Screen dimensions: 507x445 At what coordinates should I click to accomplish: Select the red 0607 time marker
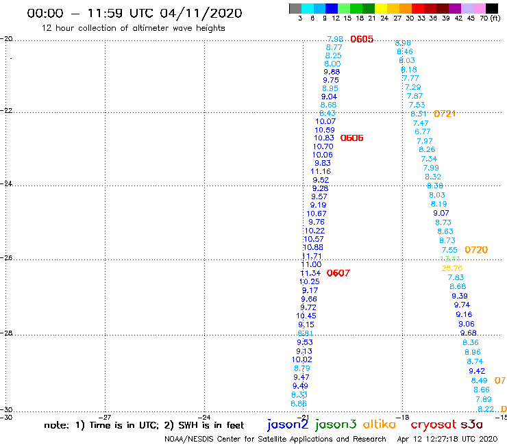pos(338,273)
